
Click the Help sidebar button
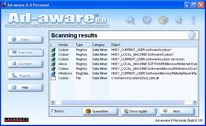pyautogui.click(x=25, y=87)
